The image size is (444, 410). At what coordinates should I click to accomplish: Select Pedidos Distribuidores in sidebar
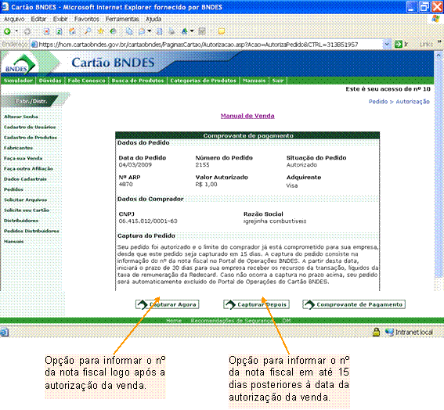[x=31, y=231]
